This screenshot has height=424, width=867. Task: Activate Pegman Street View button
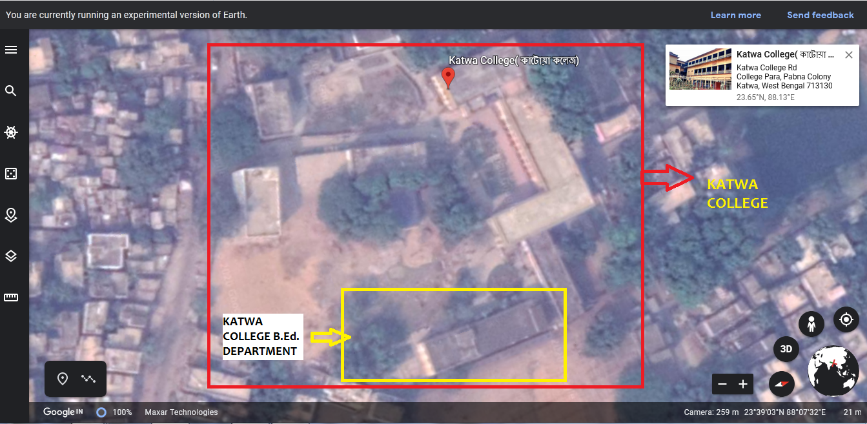811,323
